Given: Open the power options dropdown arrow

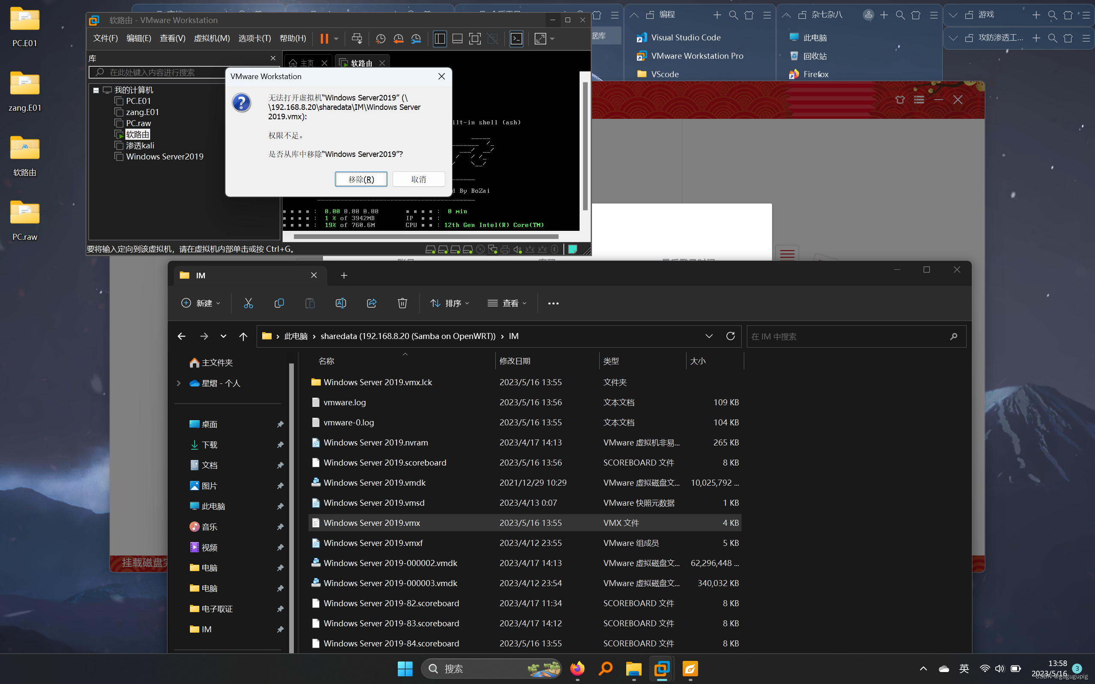Looking at the screenshot, I should [336, 39].
